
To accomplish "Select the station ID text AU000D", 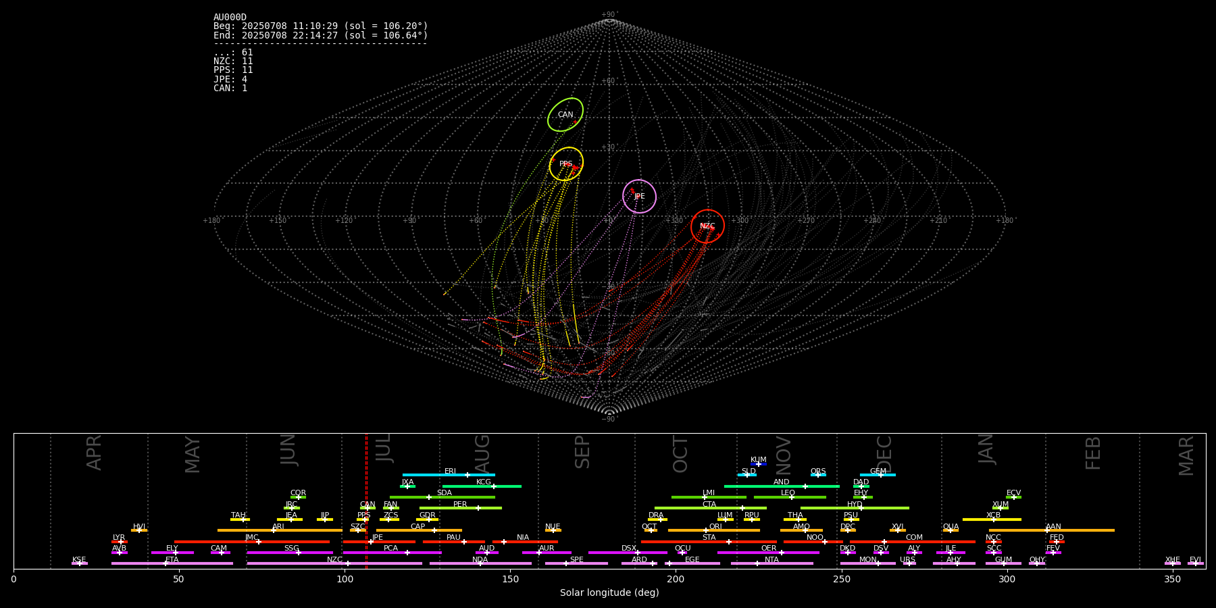I will pyautogui.click(x=230, y=18).
